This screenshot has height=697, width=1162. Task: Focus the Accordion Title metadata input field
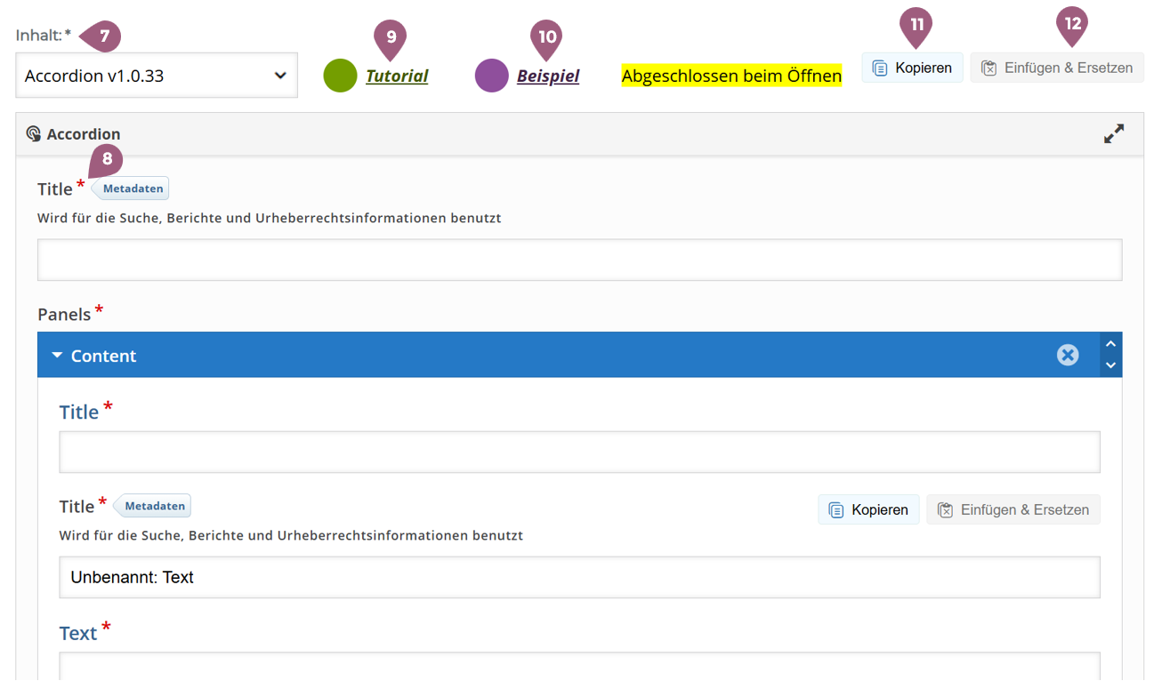pos(579,260)
